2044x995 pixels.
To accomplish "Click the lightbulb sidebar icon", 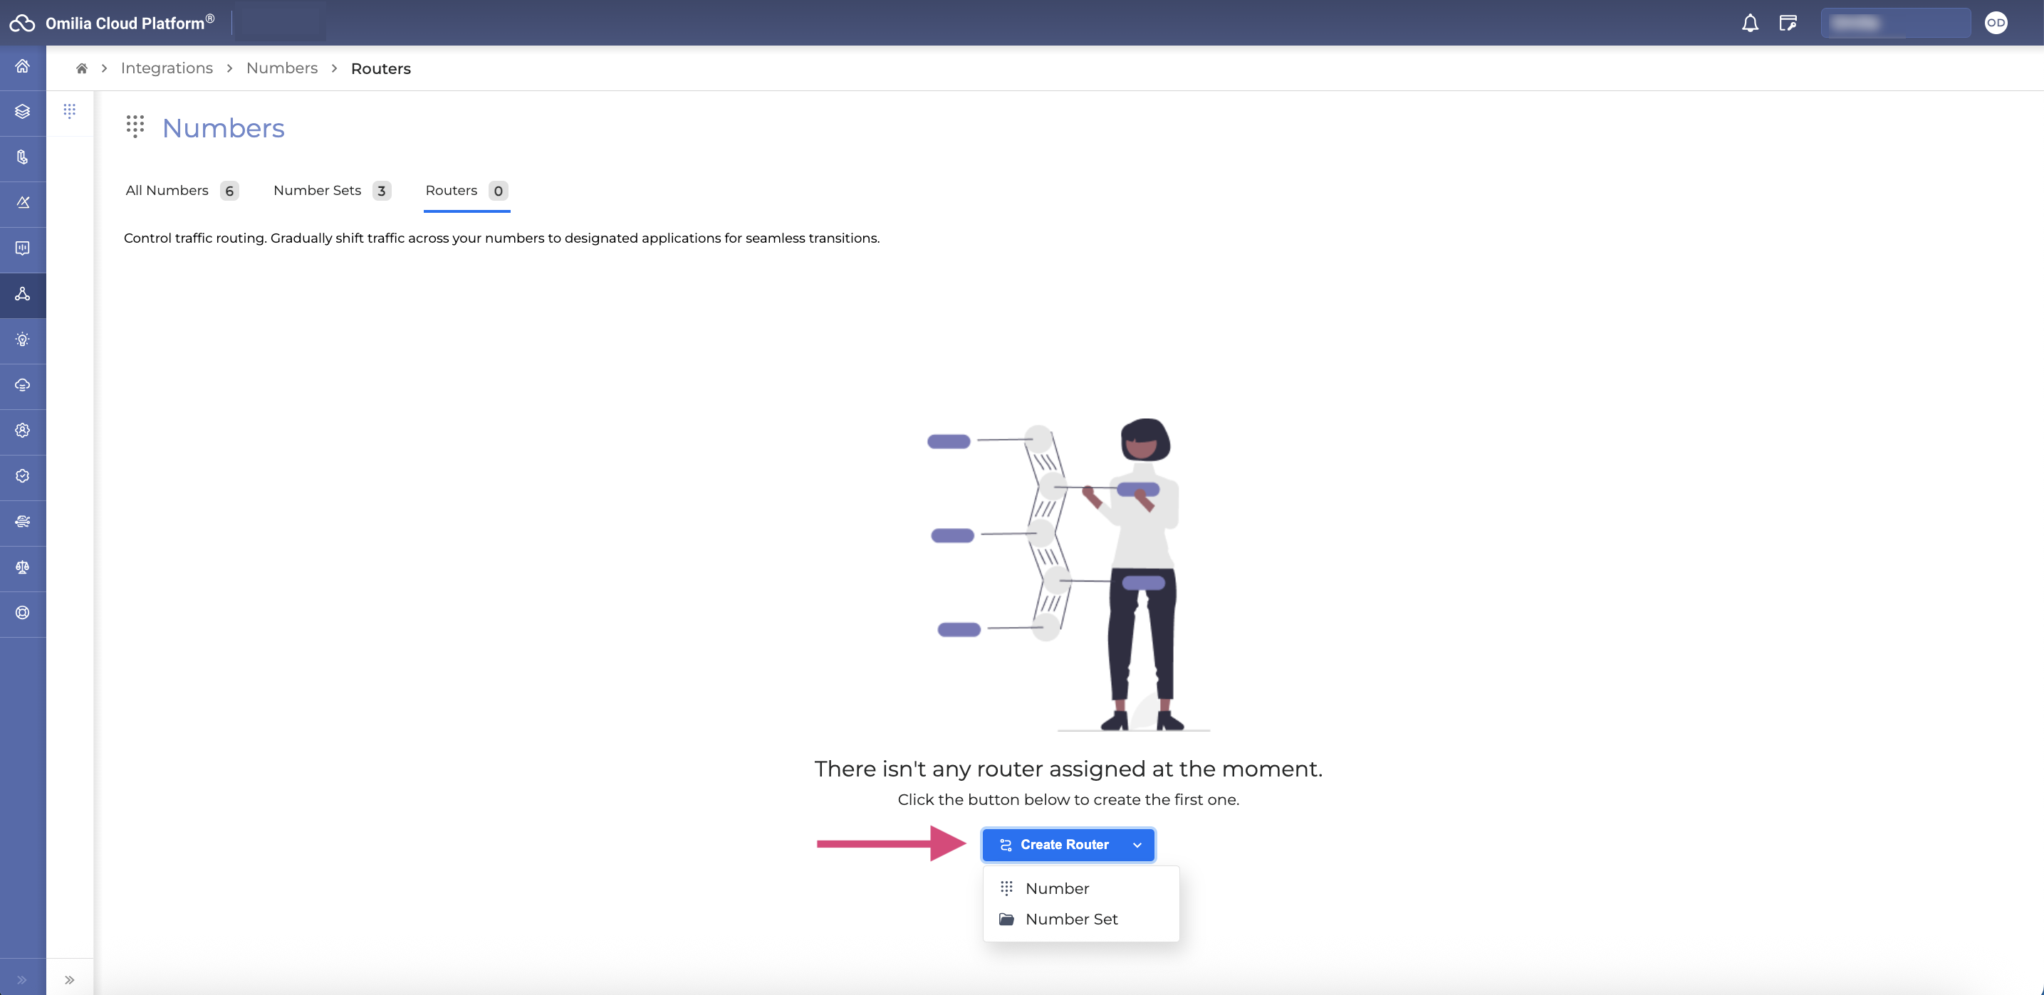I will point(22,339).
